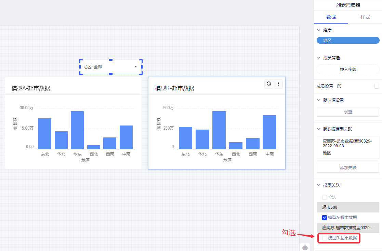Collapse the 成员筛选 section
Viewport: 382px width, 251px height.
coord(319,58)
